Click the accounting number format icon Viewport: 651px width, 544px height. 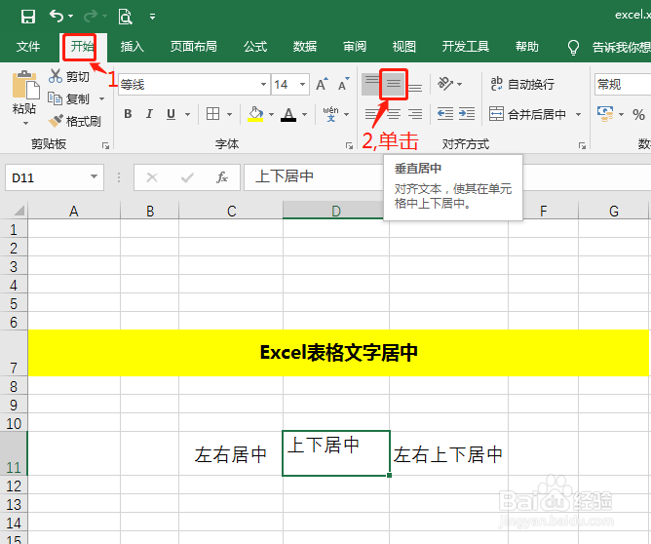pyautogui.click(x=605, y=114)
